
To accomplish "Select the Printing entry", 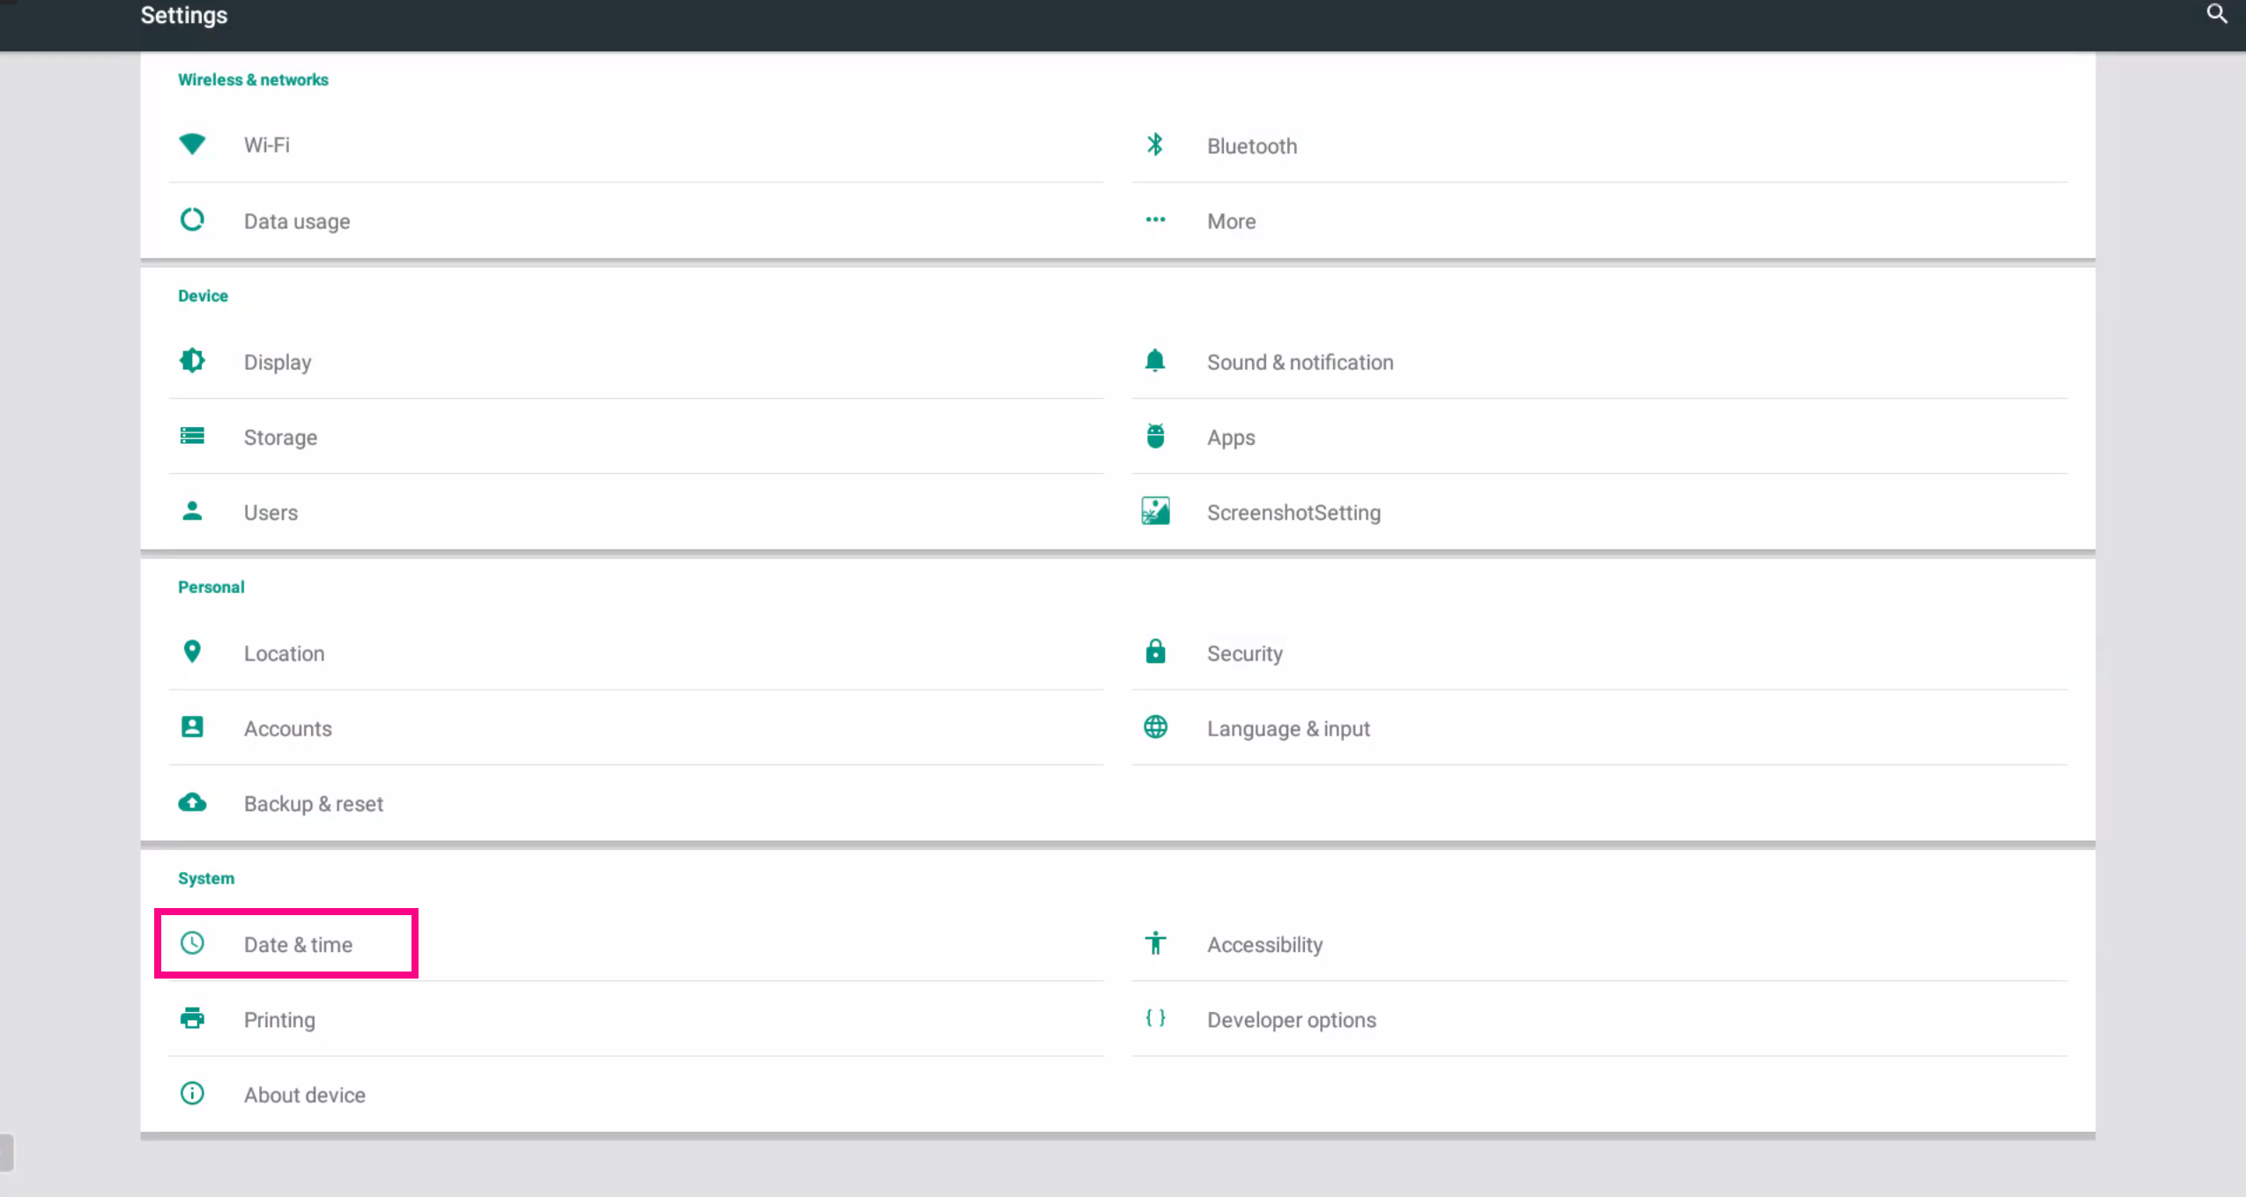I will pos(279,1020).
